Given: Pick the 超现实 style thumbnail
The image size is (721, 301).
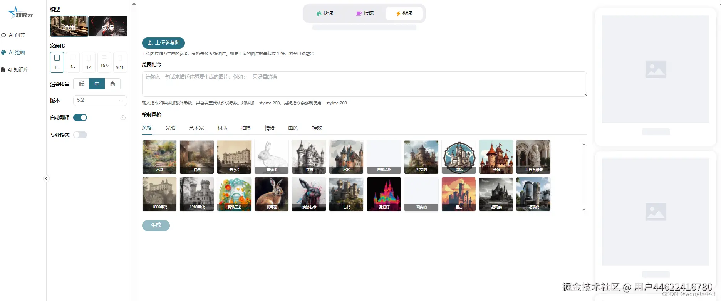Looking at the screenshot, I should pyautogui.click(x=496, y=194).
